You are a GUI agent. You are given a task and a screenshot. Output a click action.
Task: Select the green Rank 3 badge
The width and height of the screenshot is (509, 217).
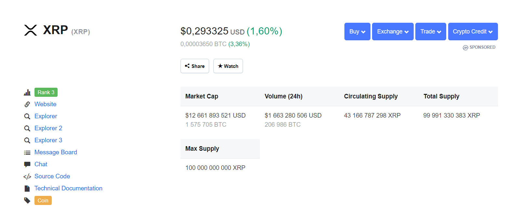click(x=46, y=92)
